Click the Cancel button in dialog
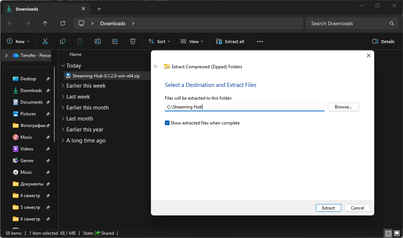403x238 pixels. pyautogui.click(x=357, y=208)
